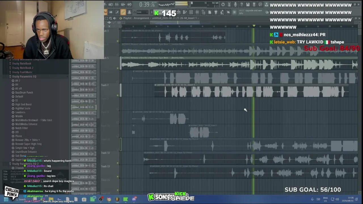Viewport: 363px width, 204px height.
Task: Select Fruity NoteBook in browser
Action: coord(22,64)
